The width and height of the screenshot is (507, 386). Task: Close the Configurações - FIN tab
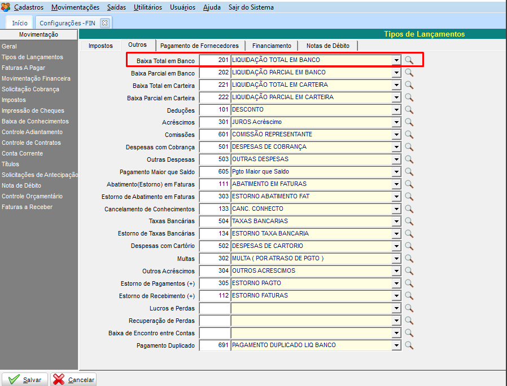tap(104, 23)
